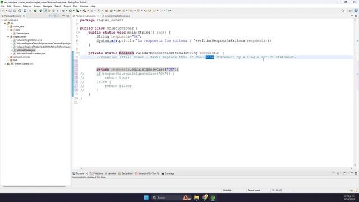Open the Navigate menu
This screenshot has width=359, height=202.
tap(48, 6)
